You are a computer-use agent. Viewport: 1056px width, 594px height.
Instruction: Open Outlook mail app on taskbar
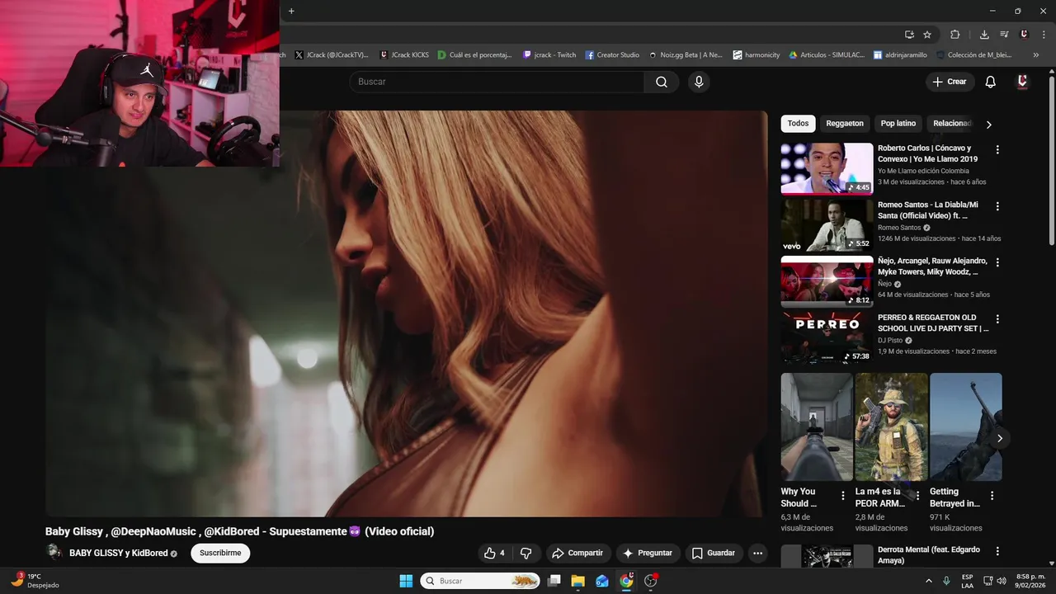602,581
